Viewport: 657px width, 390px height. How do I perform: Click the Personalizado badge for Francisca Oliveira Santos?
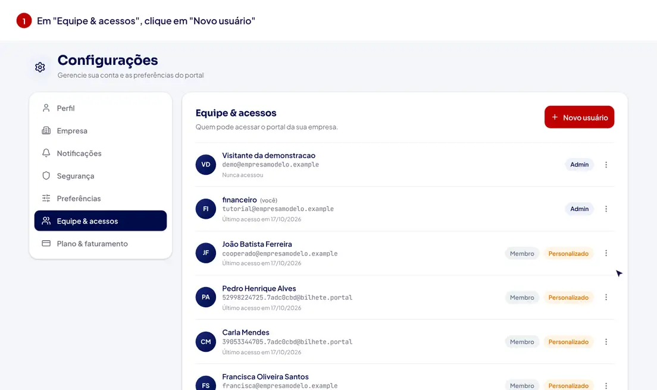[568, 385]
